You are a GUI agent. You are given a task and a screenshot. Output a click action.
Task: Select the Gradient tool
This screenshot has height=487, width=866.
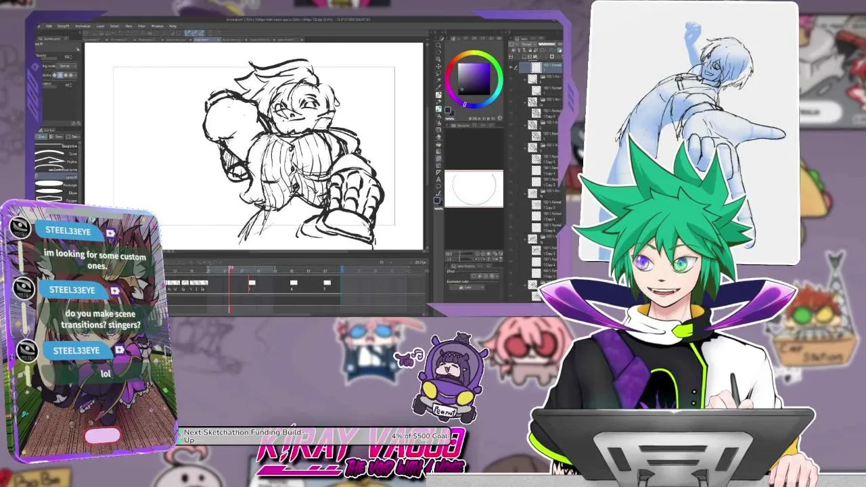[x=438, y=152]
